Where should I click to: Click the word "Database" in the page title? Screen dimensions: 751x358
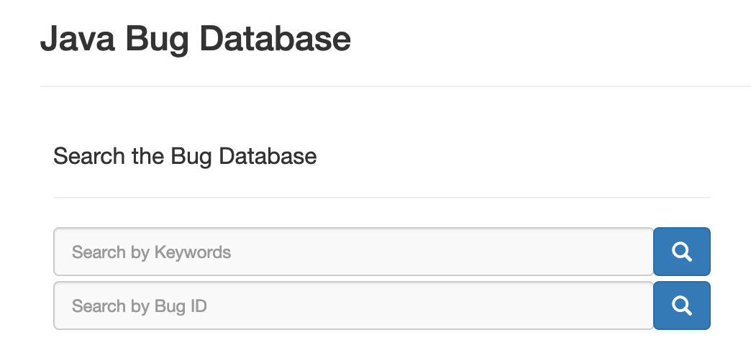tap(275, 38)
